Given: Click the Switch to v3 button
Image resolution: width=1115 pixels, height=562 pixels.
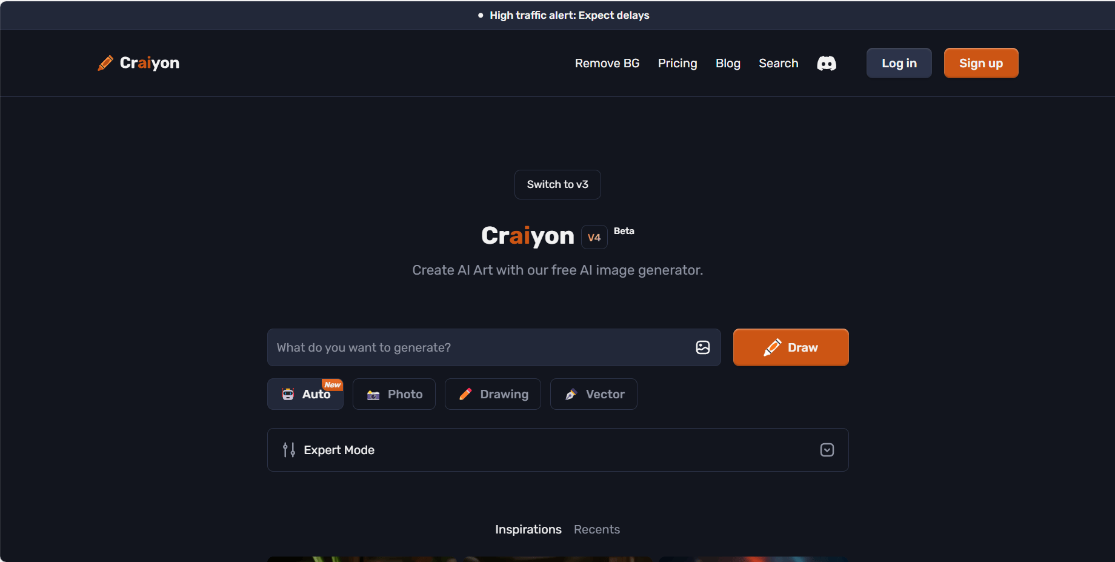Looking at the screenshot, I should pyautogui.click(x=557, y=184).
